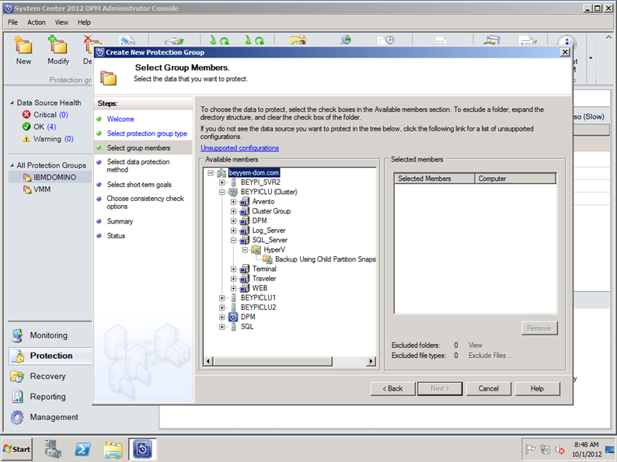Image resolution: width=617 pixels, height=462 pixels.
Task: Click the Unsupported configurations link
Action: point(239,148)
